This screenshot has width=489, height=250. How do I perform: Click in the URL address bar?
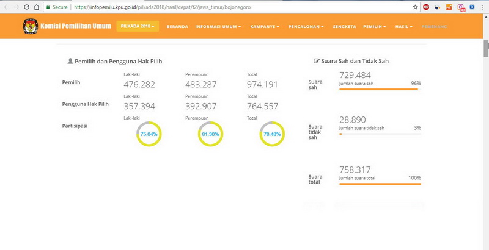tap(227, 7)
